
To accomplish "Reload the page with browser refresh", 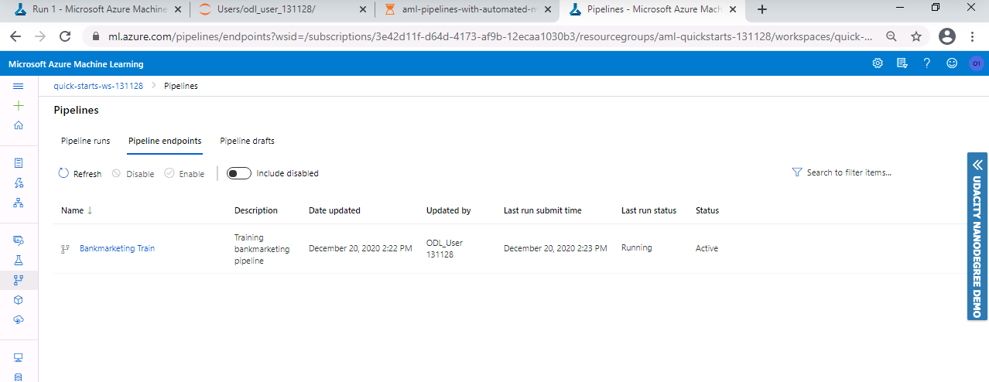I will click(x=65, y=36).
